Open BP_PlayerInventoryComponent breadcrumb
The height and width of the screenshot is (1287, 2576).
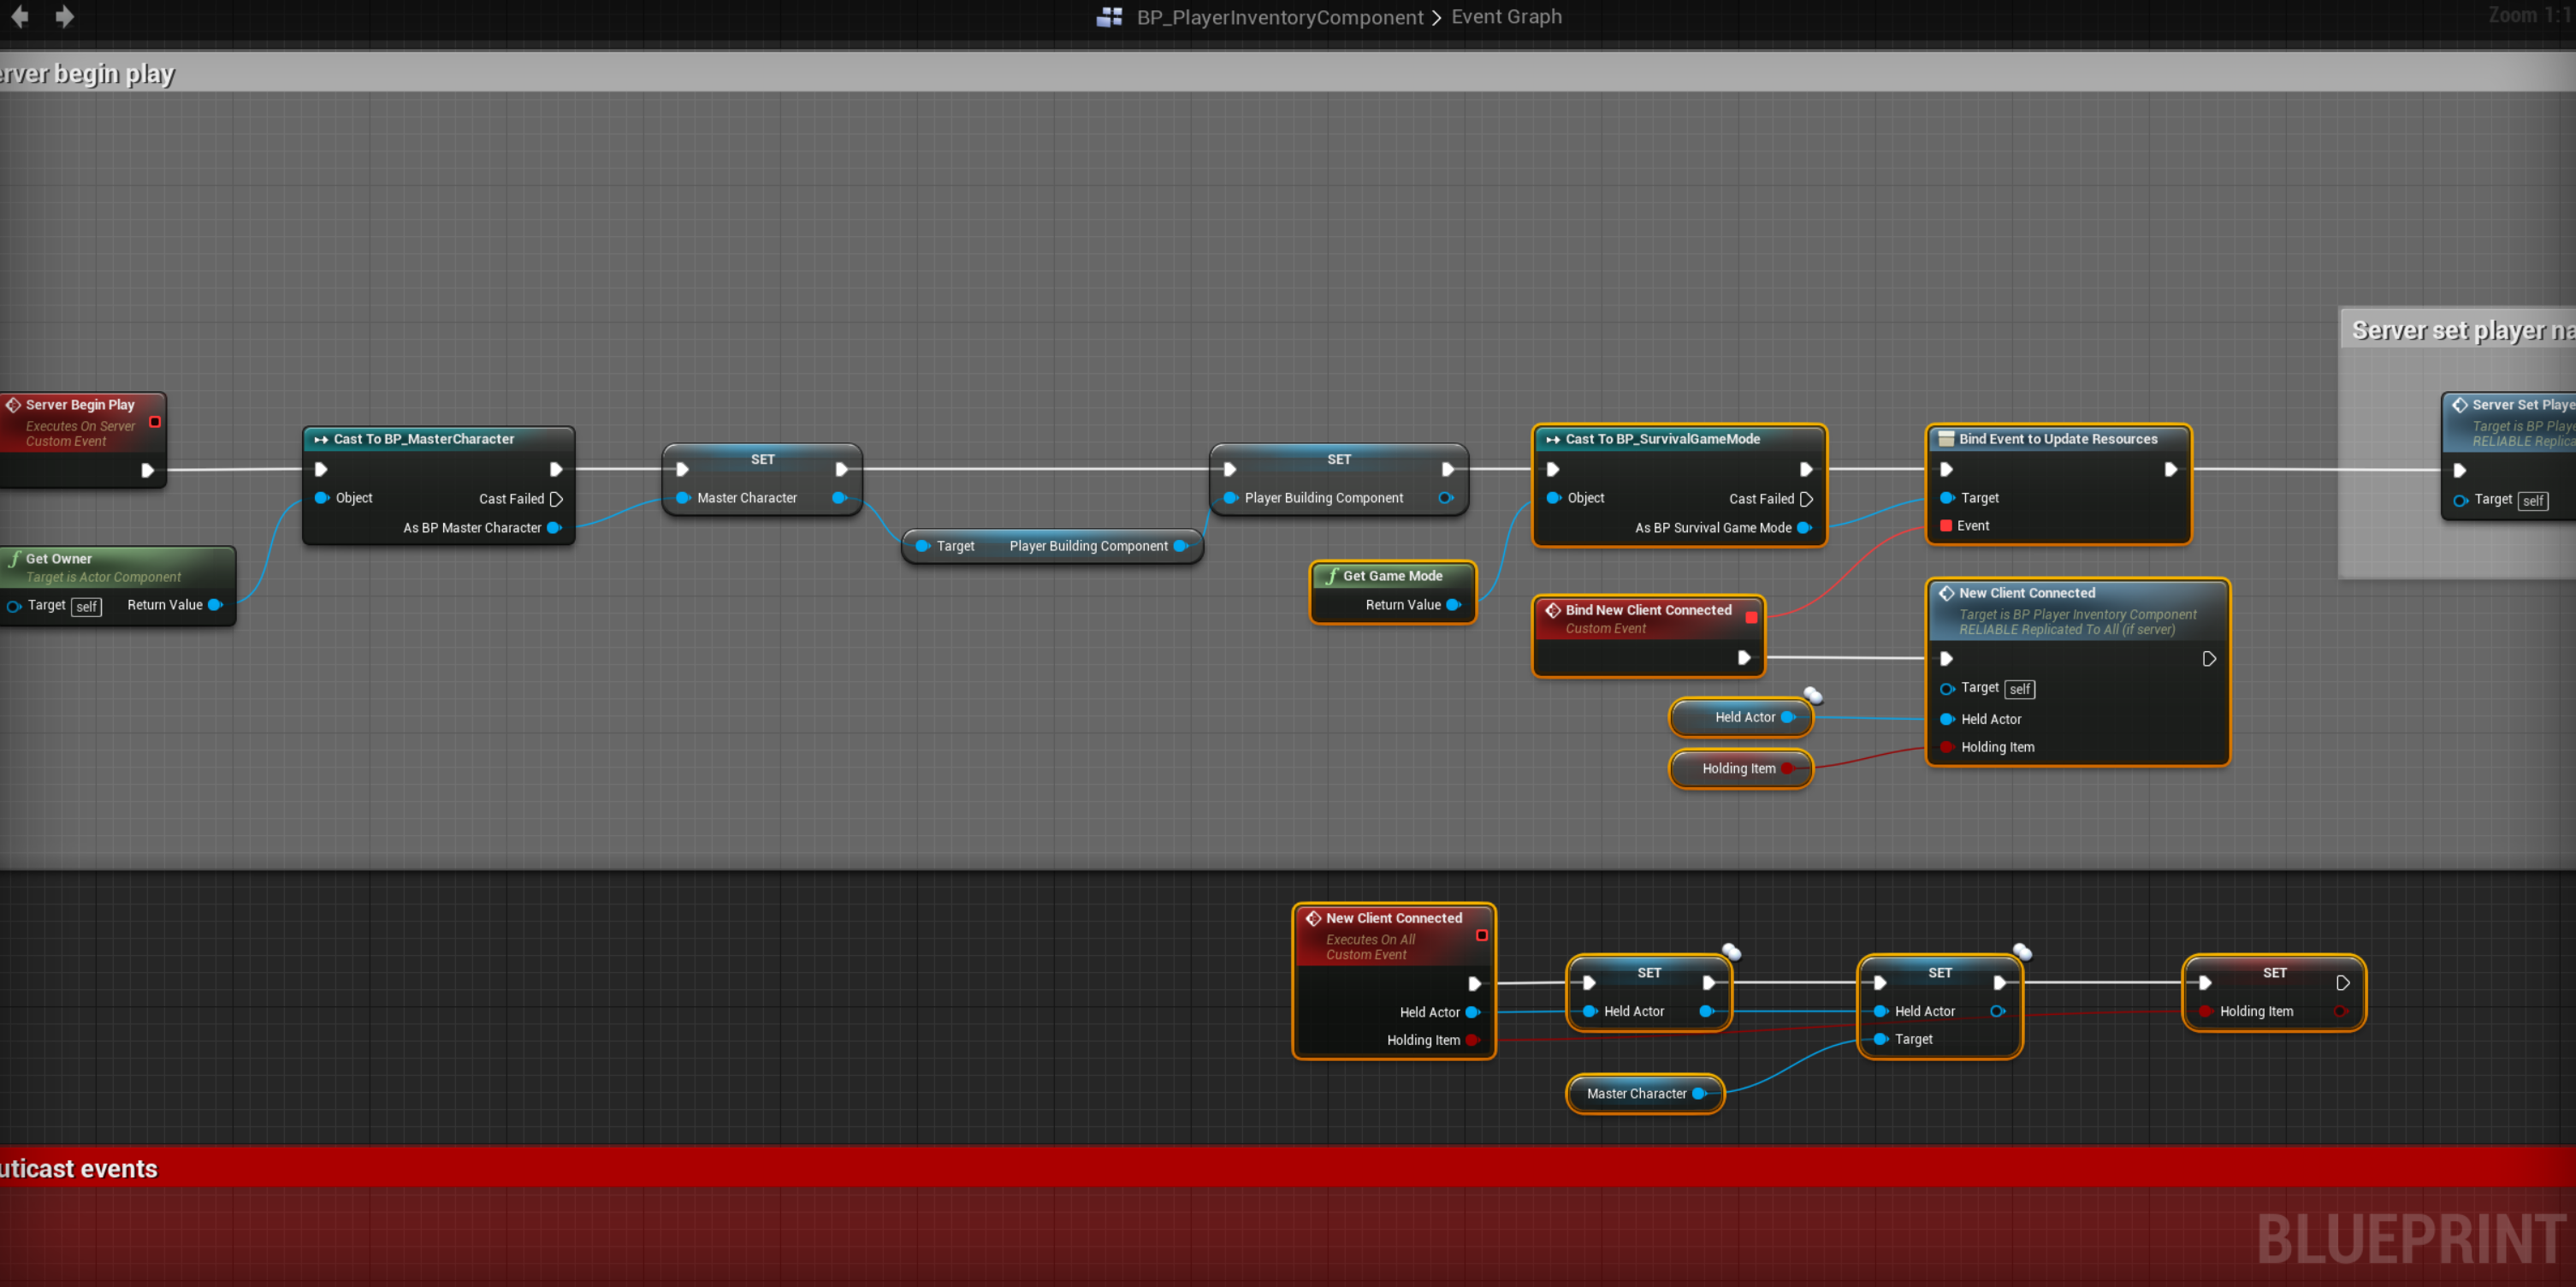pos(1279,17)
